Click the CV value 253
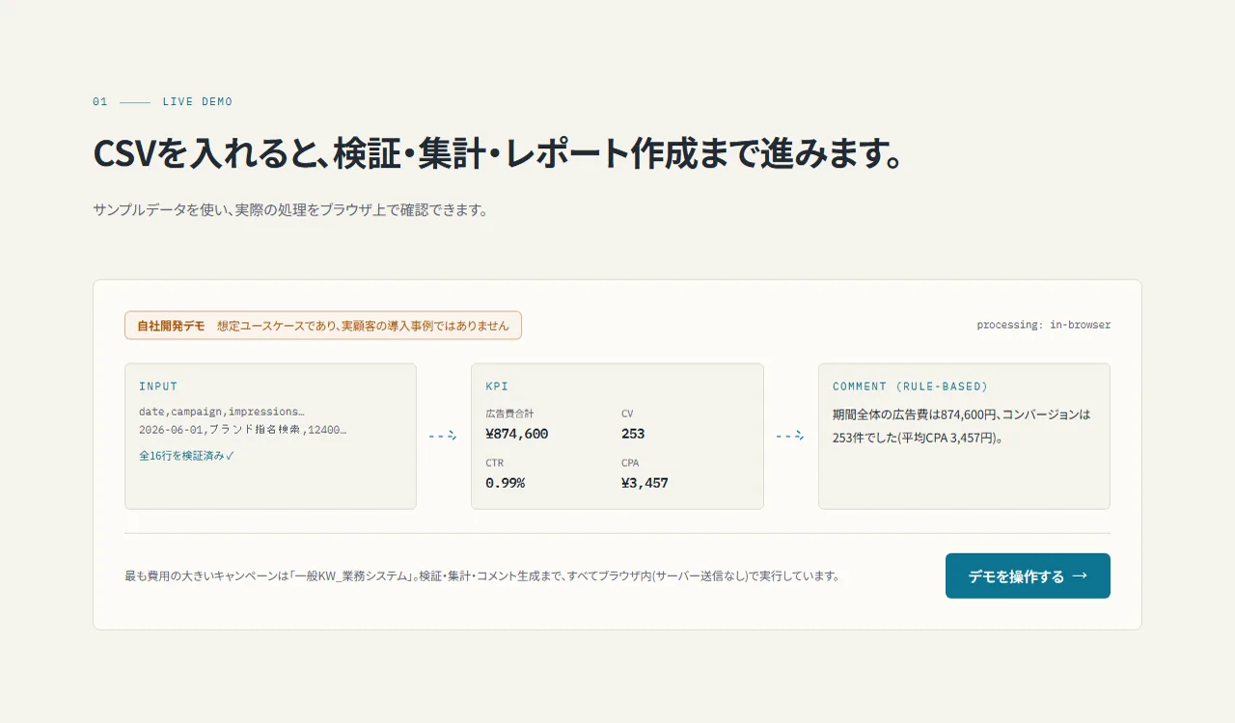 tap(633, 434)
